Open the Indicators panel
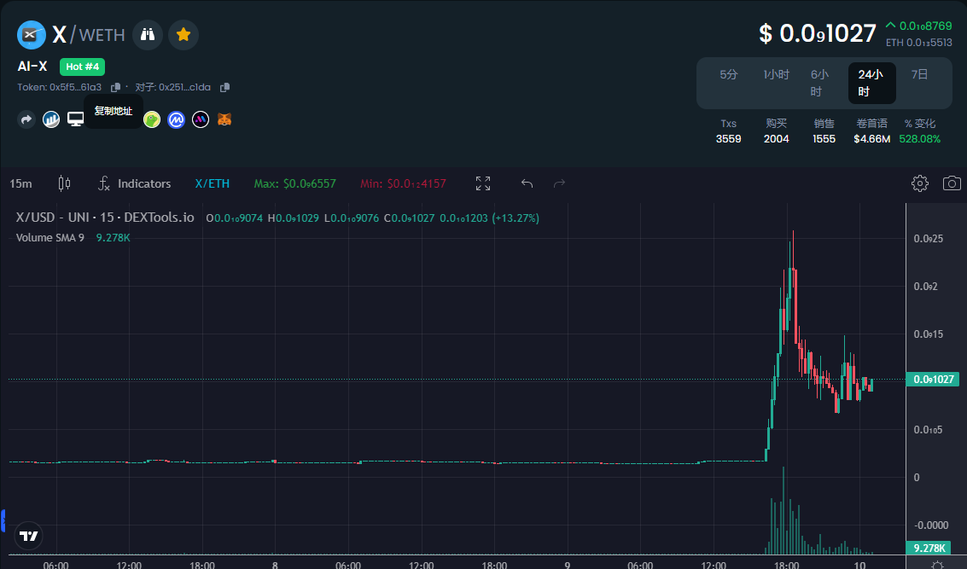This screenshot has height=569, width=967. click(136, 183)
